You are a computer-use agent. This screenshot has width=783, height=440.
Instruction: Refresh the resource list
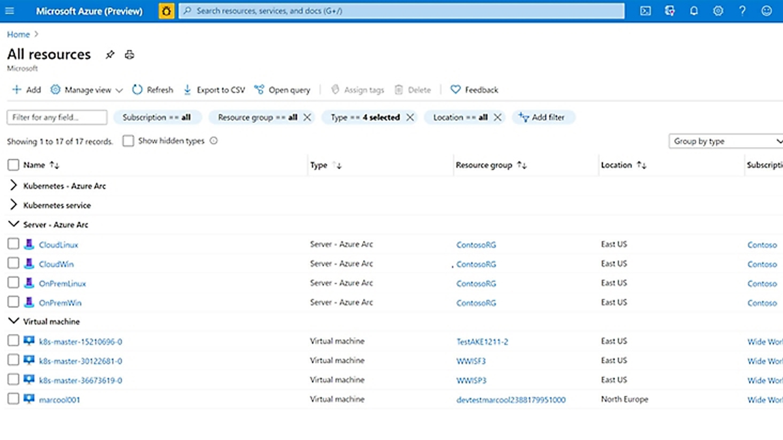click(152, 89)
